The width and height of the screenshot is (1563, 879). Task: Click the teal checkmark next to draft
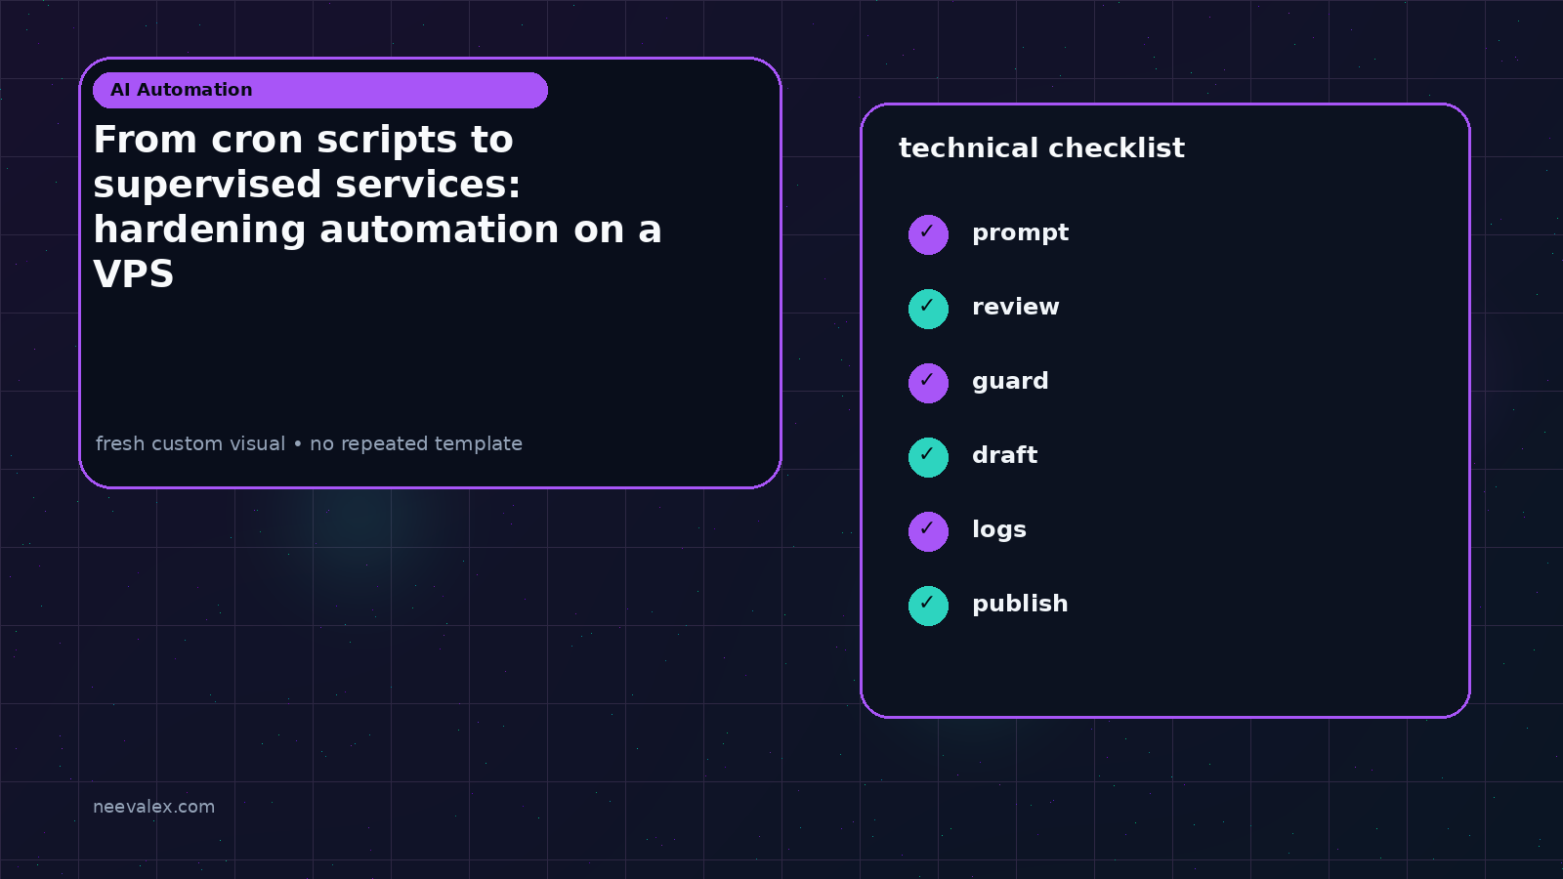point(928,457)
